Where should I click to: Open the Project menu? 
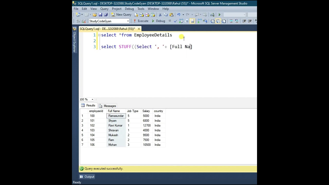(117, 9)
